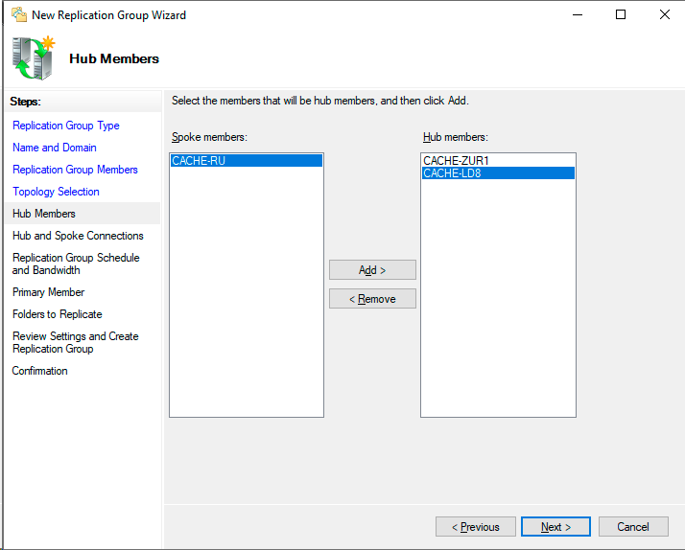Open the Replication Group Type step
685x550 pixels.
point(66,126)
